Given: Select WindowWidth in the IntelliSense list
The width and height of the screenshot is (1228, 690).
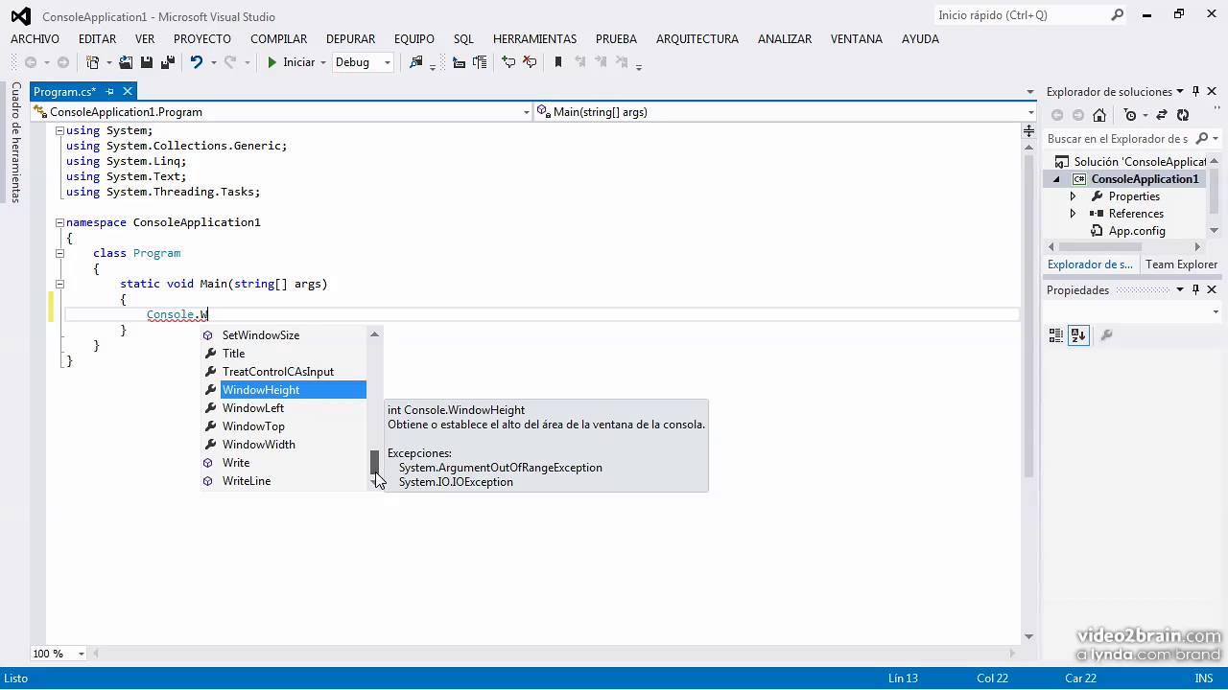Looking at the screenshot, I should 284,445.
